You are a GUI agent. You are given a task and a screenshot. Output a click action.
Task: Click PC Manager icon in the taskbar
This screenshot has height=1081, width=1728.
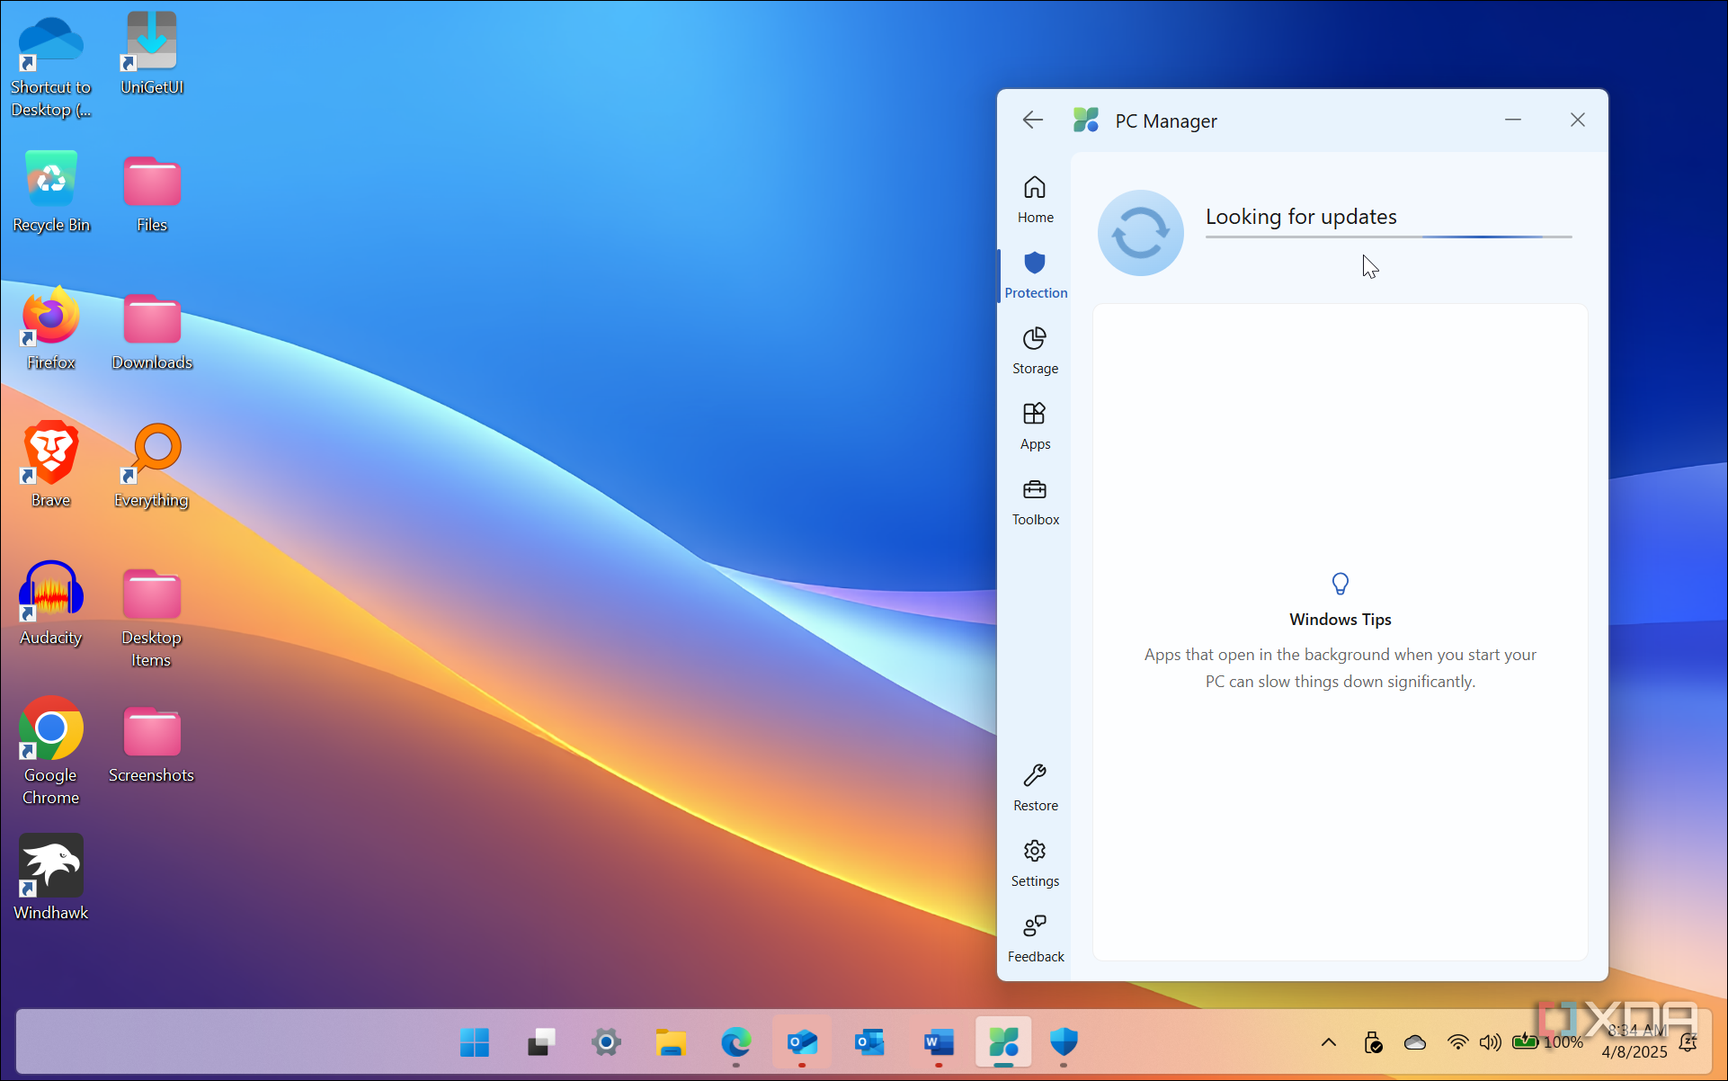[x=1003, y=1042]
